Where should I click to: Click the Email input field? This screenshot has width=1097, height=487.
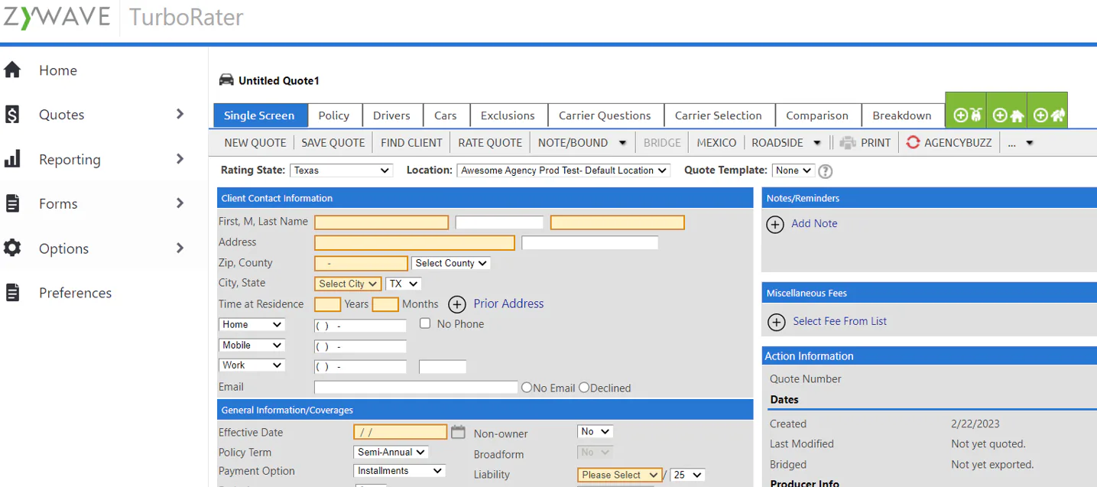coord(416,388)
